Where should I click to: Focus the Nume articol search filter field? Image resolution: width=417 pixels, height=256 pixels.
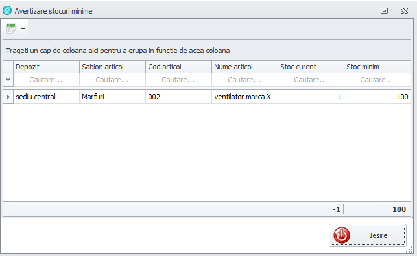[x=244, y=80]
